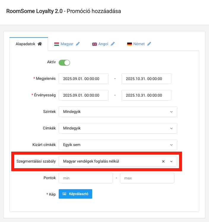
Task: Click the German flag icon
Action: 129,44
